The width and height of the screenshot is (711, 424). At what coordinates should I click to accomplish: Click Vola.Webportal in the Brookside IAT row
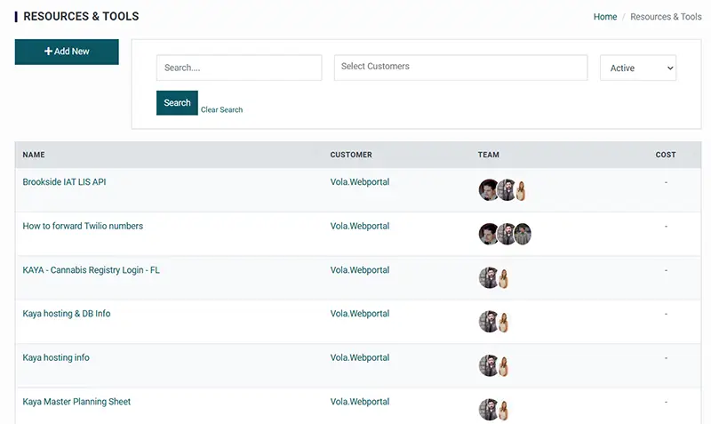point(360,182)
